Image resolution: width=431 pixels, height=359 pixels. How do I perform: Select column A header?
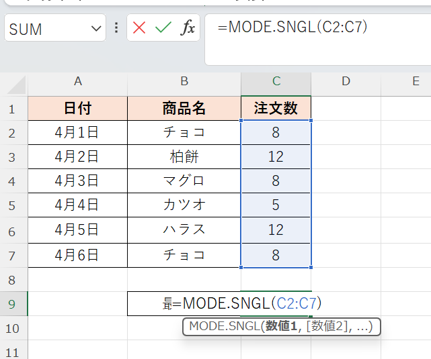click(77, 82)
